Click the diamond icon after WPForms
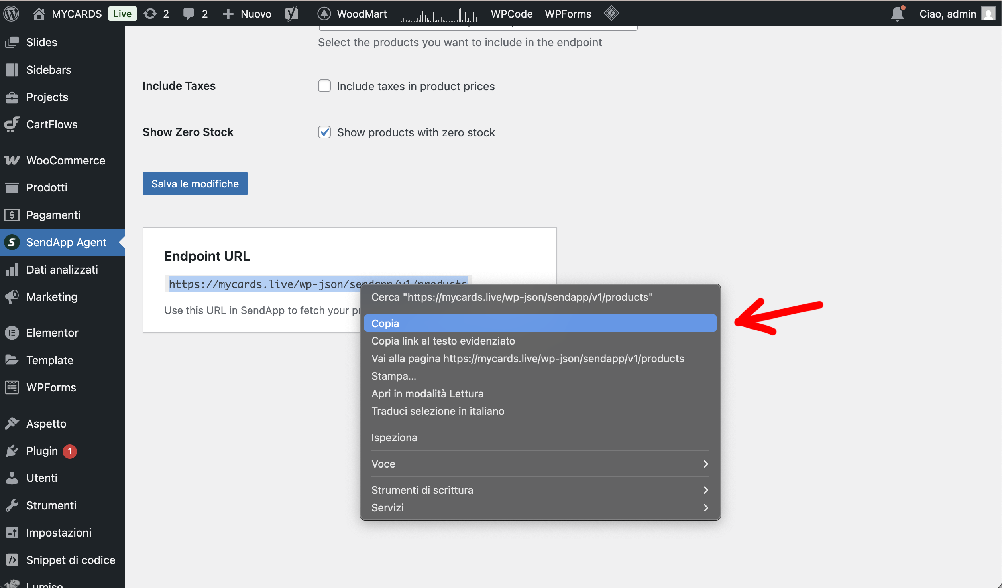Screen dimensions: 1002x588 (x=611, y=13)
